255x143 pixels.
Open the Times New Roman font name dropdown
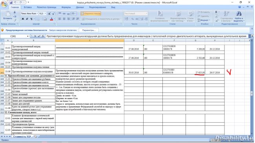[37, 14]
